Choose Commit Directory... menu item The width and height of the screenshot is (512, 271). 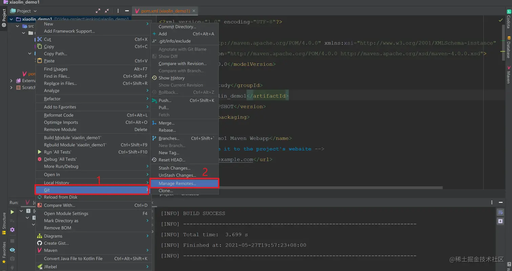(x=184, y=27)
